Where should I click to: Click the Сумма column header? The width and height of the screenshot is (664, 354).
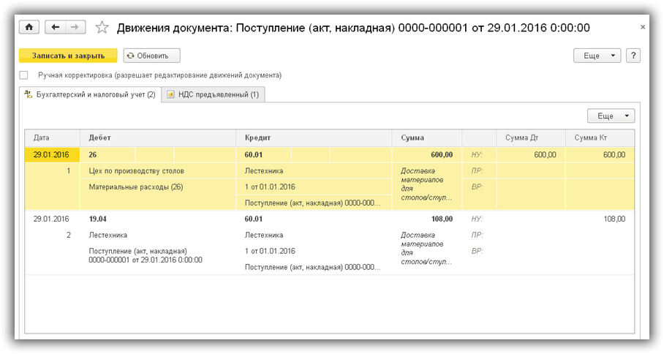[x=412, y=138]
